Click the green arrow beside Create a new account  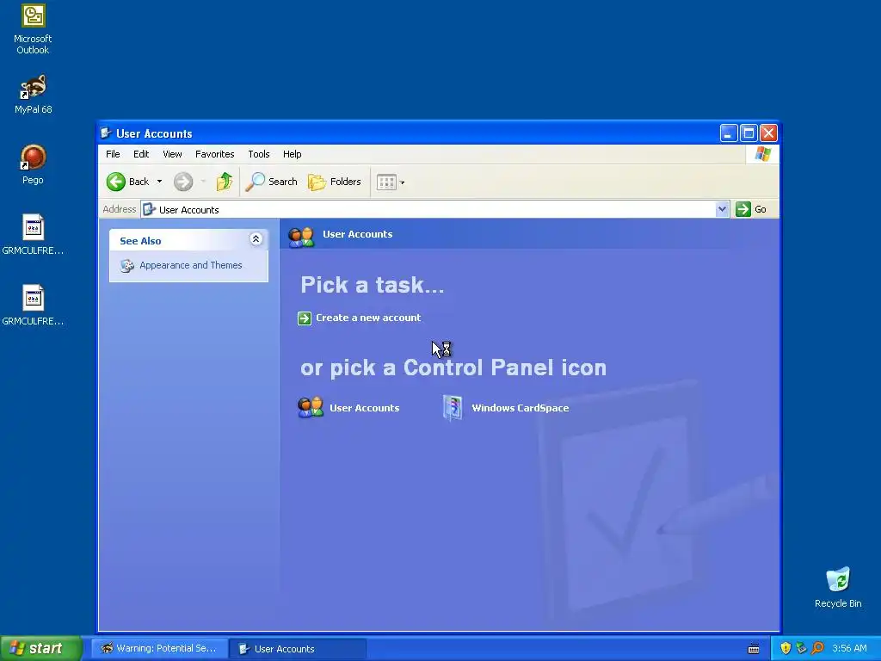305,318
